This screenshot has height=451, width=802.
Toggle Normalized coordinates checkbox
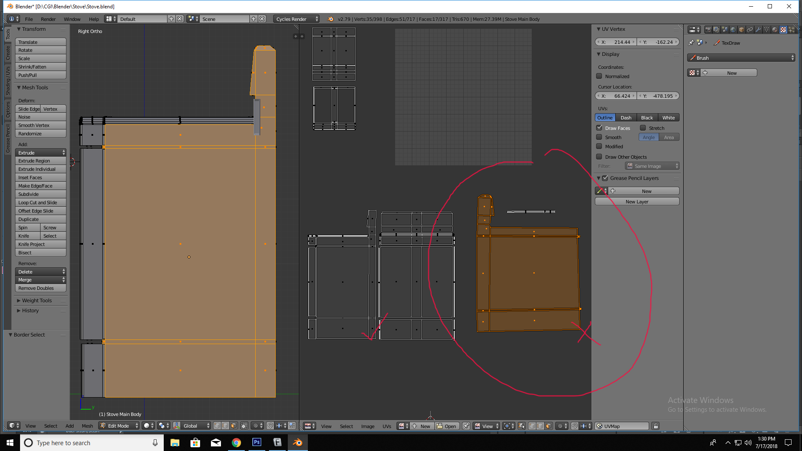(x=599, y=76)
